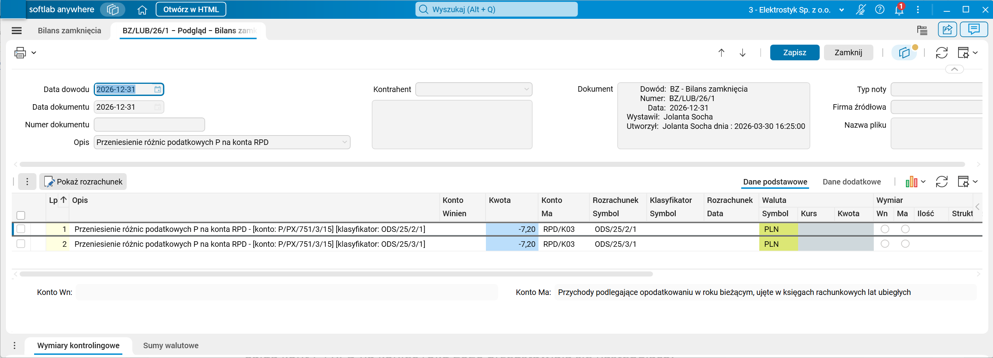
Task: Click the form's horizontal scrollbar
Action: (x=492, y=165)
